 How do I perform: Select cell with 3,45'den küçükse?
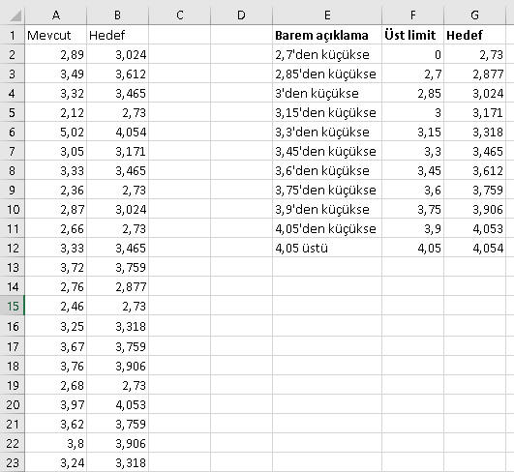[x=327, y=151]
